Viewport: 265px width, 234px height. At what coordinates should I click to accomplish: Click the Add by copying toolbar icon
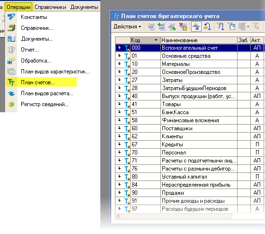[161, 27]
